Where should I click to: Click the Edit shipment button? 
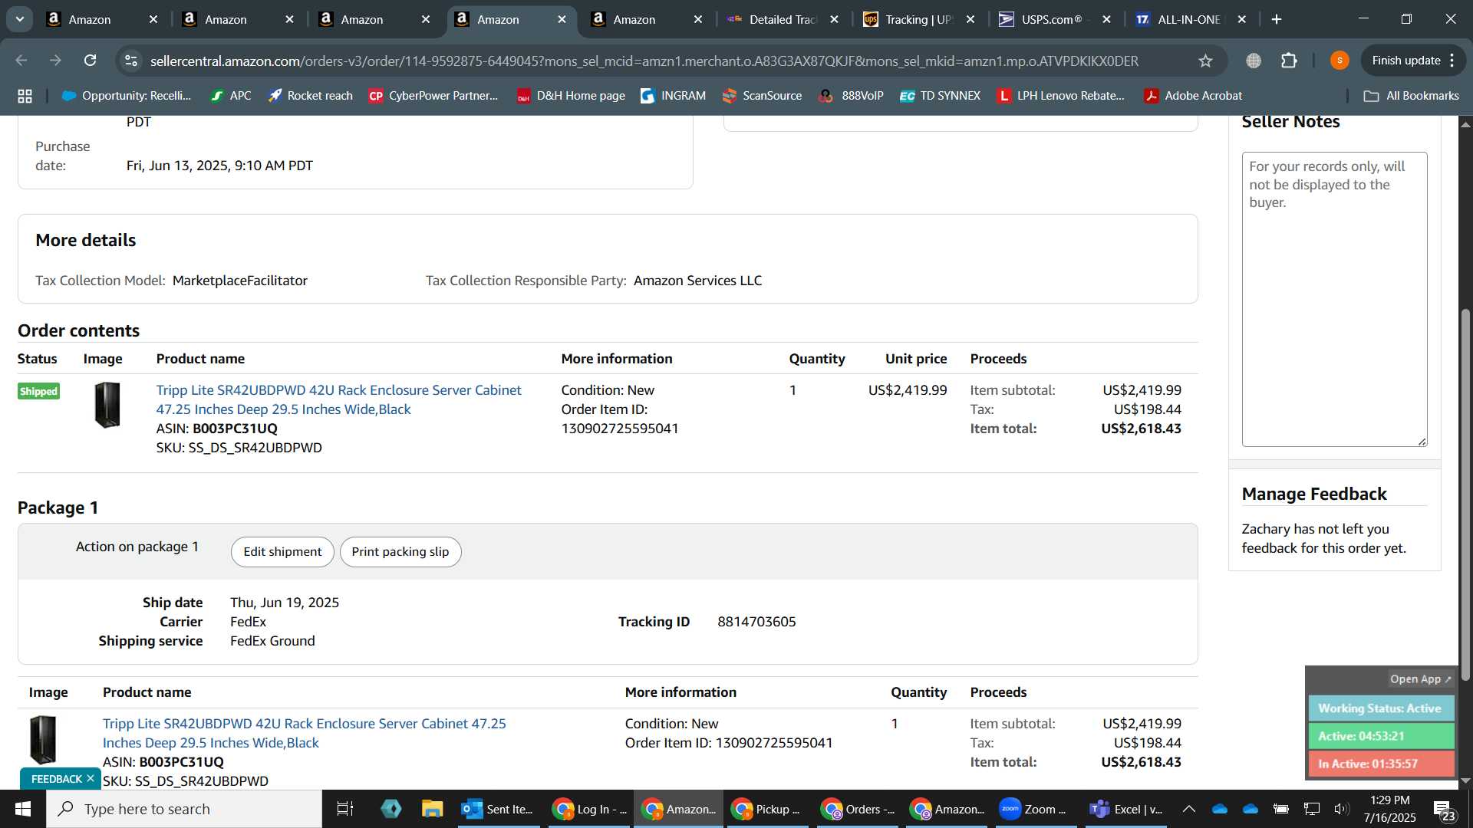coord(282,552)
